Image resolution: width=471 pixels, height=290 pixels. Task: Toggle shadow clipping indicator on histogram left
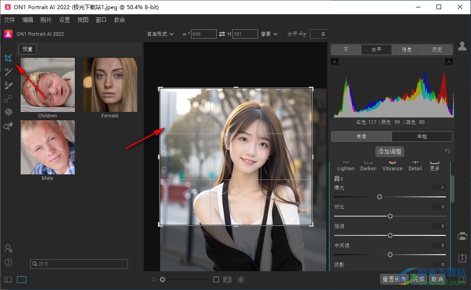pos(335,61)
